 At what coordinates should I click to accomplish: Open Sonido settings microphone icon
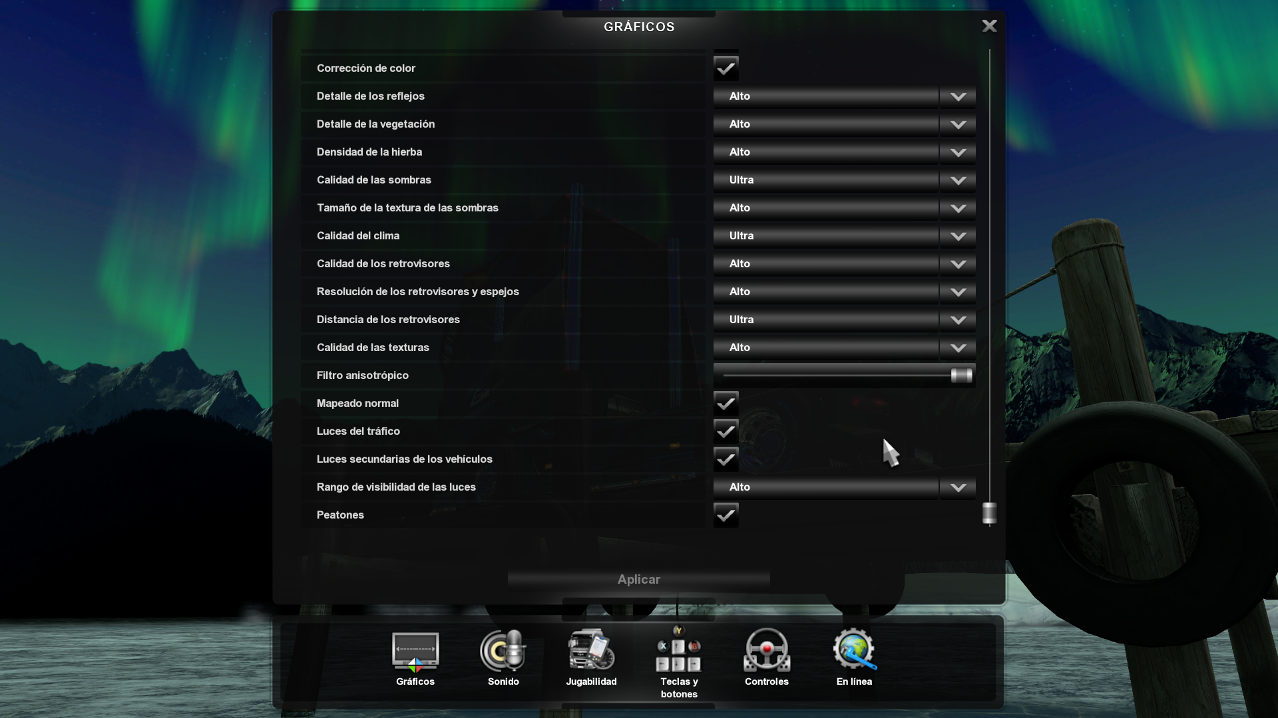pyautogui.click(x=503, y=652)
